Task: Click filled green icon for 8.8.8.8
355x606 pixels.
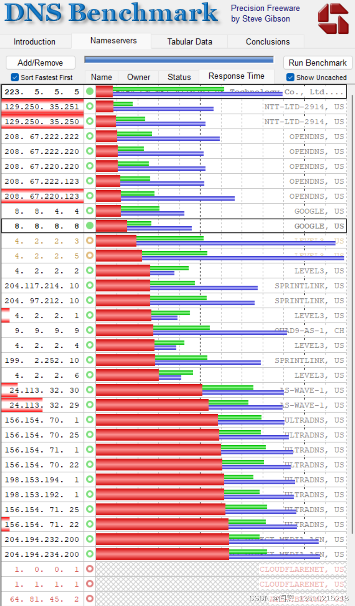Action: pyautogui.click(x=90, y=225)
